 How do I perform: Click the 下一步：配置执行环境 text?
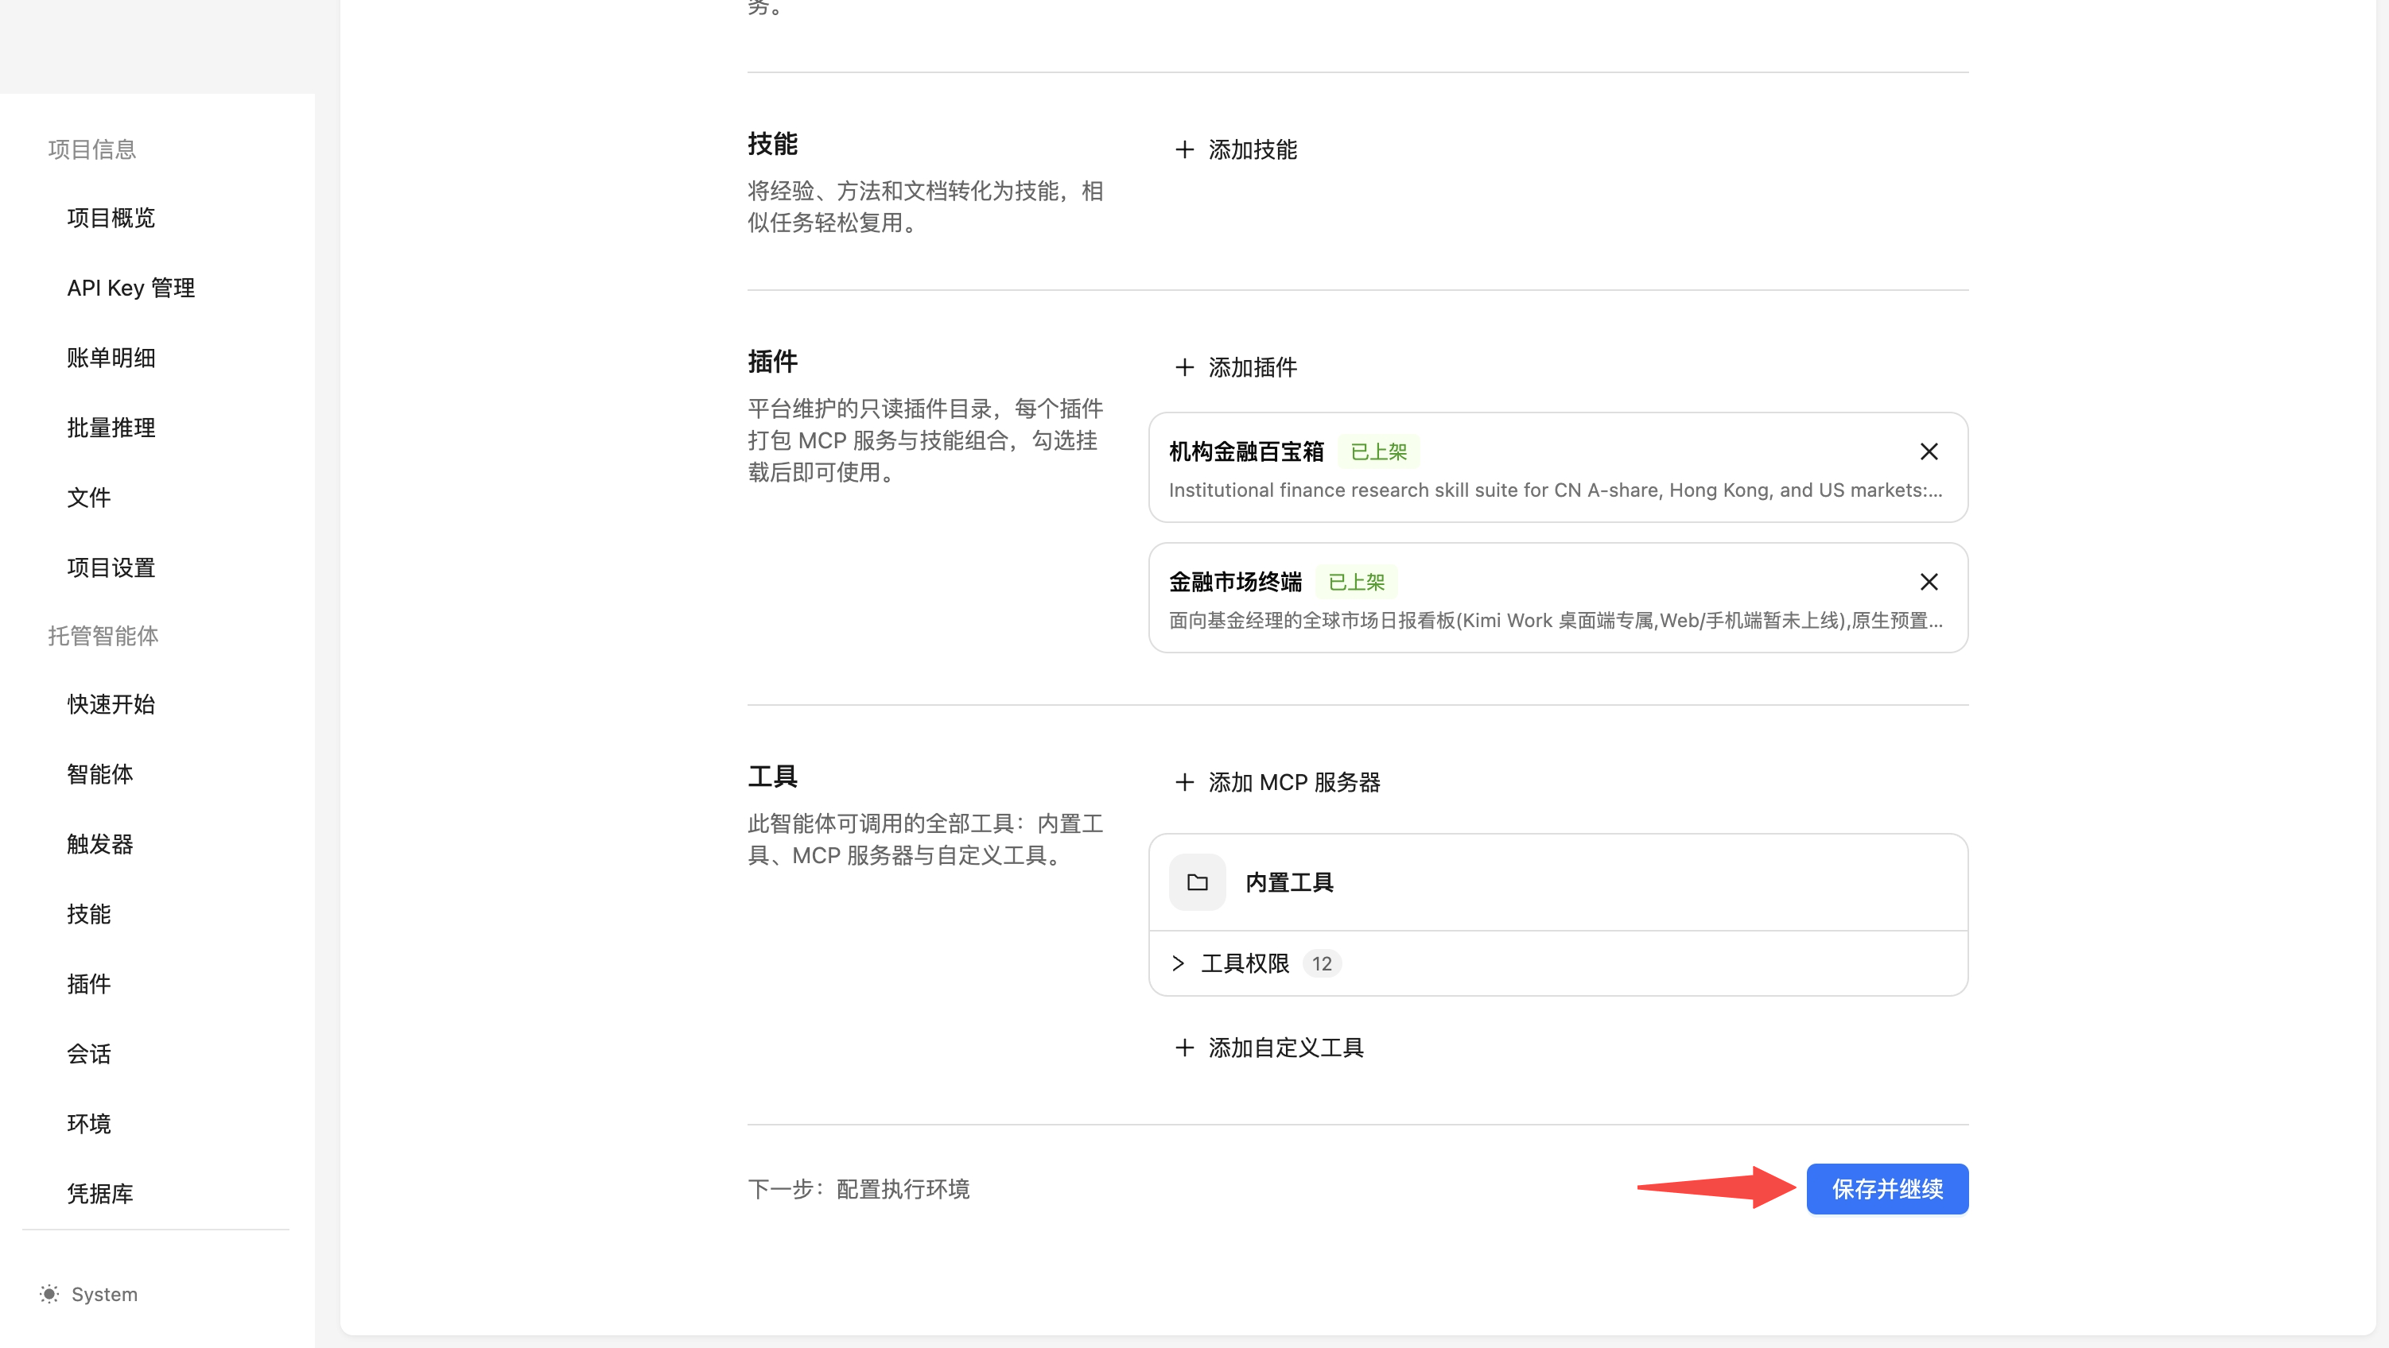tap(859, 1188)
